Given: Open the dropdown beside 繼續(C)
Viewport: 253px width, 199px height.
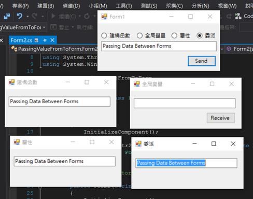Looking at the screenshot, I should click(x=80, y=16).
